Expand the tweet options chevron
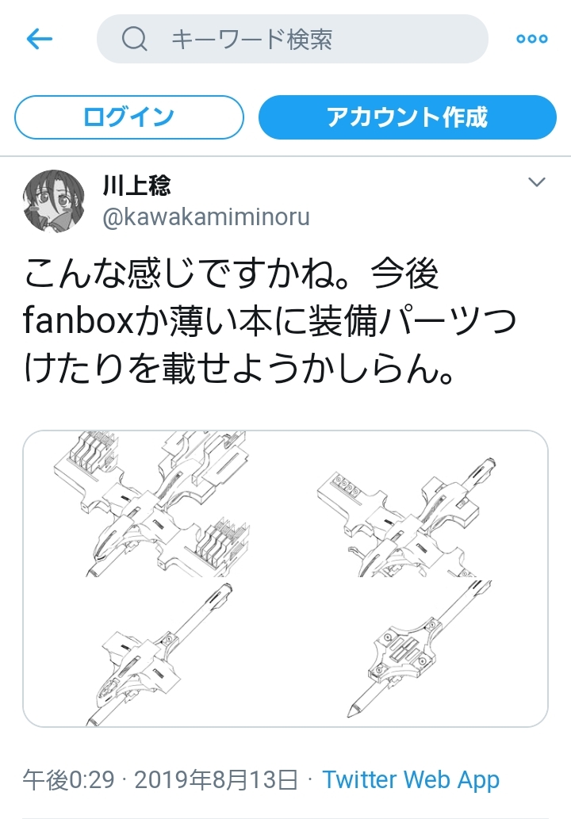This screenshot has height=819, width=571. (537, 182)
